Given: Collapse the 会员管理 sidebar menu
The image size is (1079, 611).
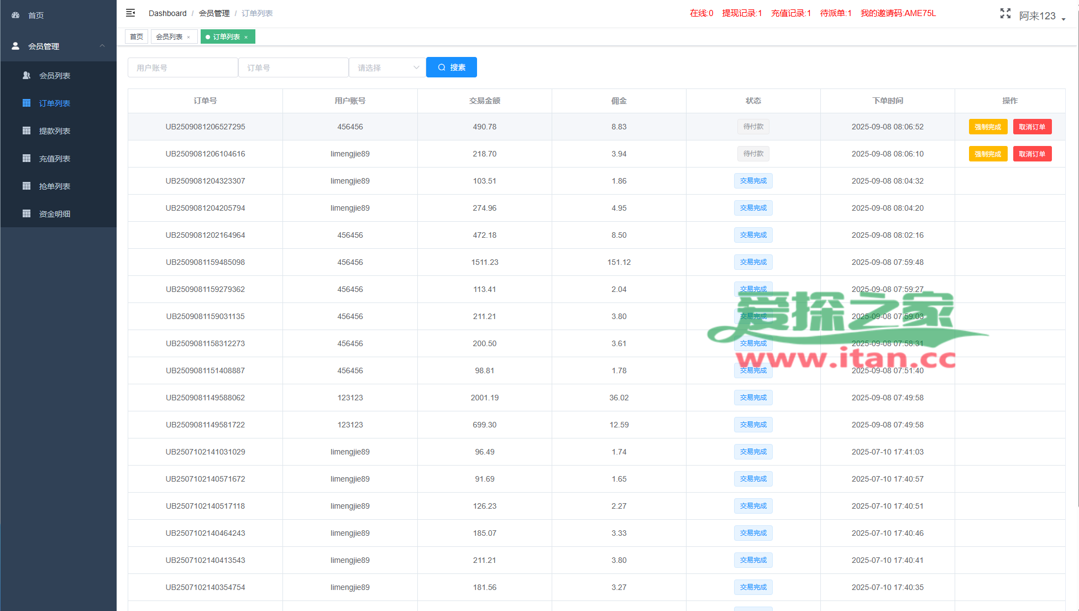Looking at the screenshot, I should tap(102, 46).
